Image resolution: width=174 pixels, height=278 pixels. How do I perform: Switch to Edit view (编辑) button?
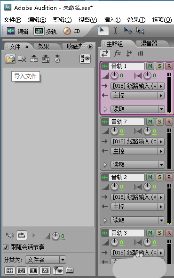17,31
